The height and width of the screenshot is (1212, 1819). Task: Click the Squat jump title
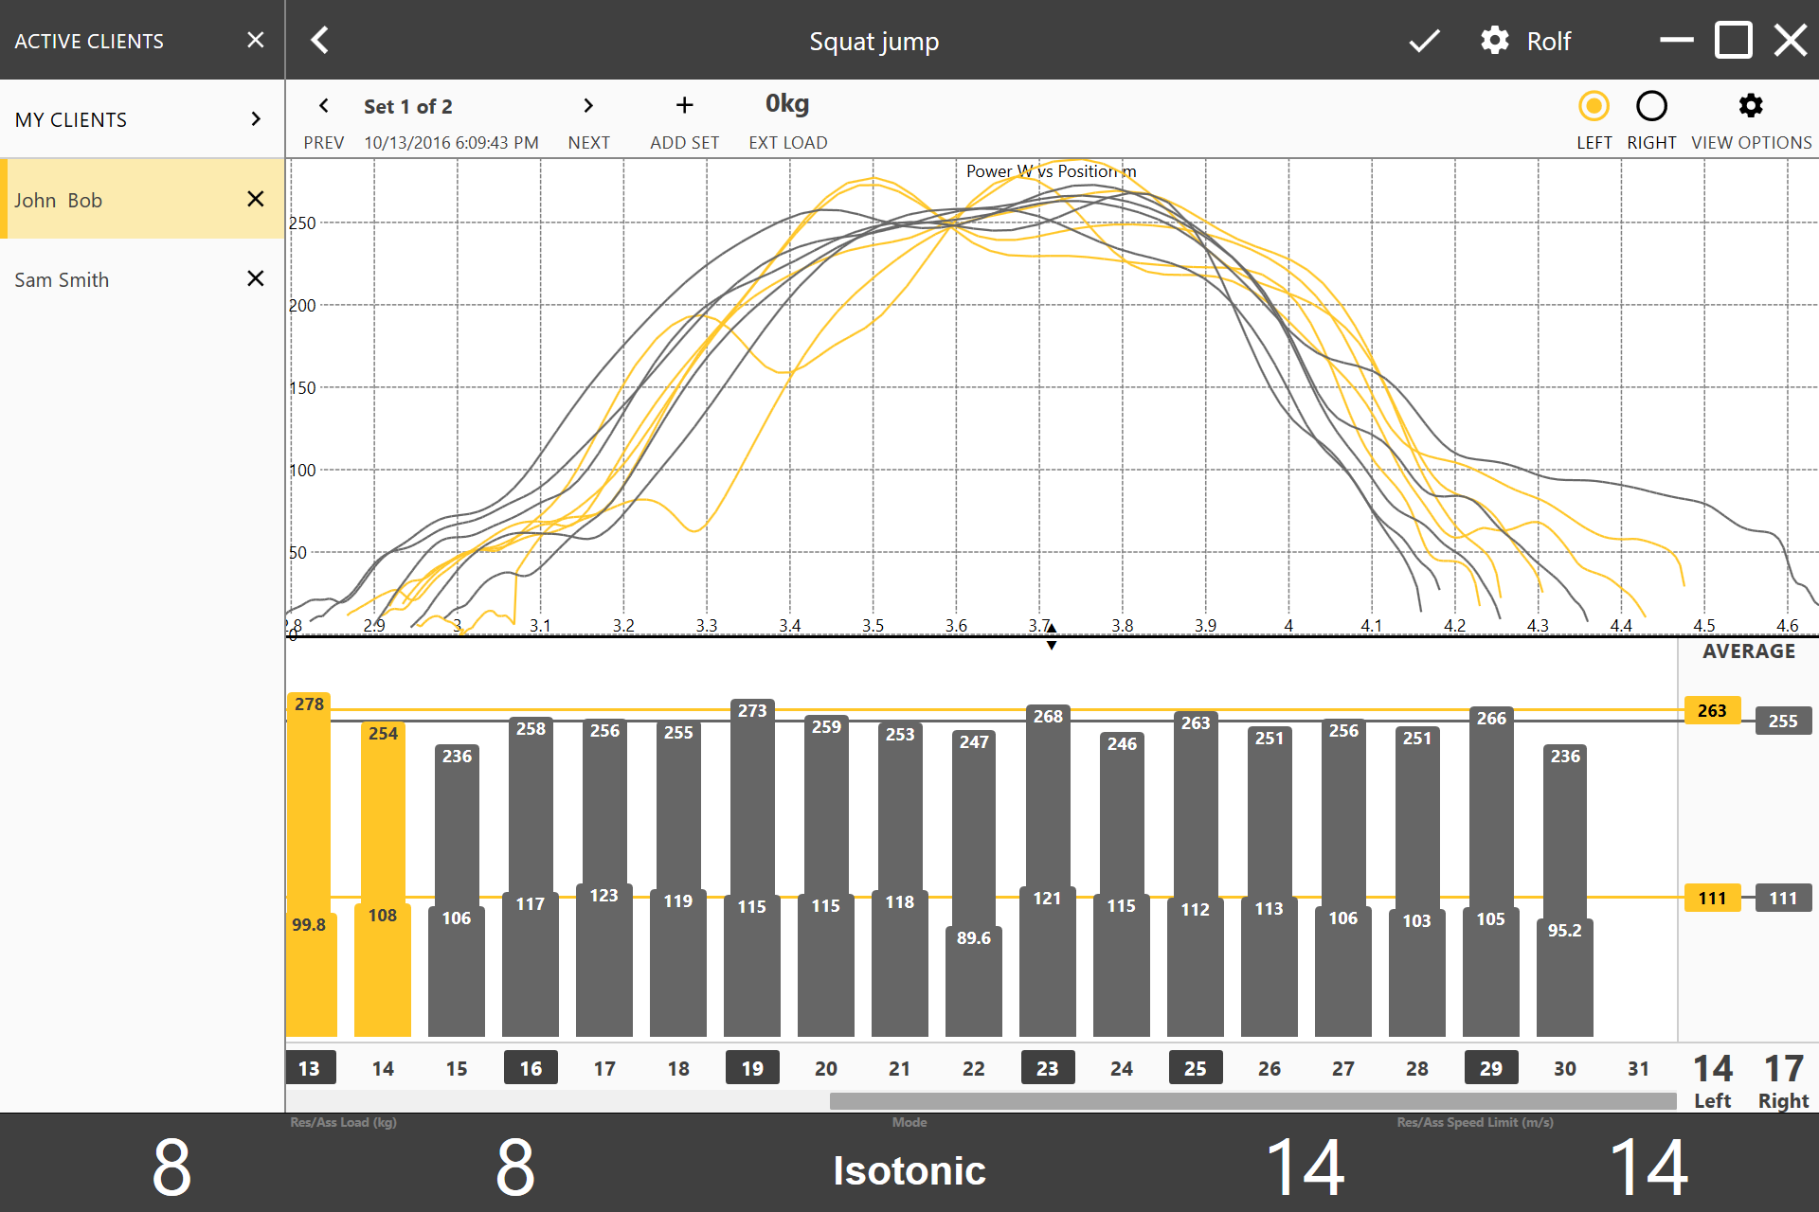[x=873, y=42]
